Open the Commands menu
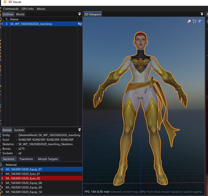 click(11, 9)
